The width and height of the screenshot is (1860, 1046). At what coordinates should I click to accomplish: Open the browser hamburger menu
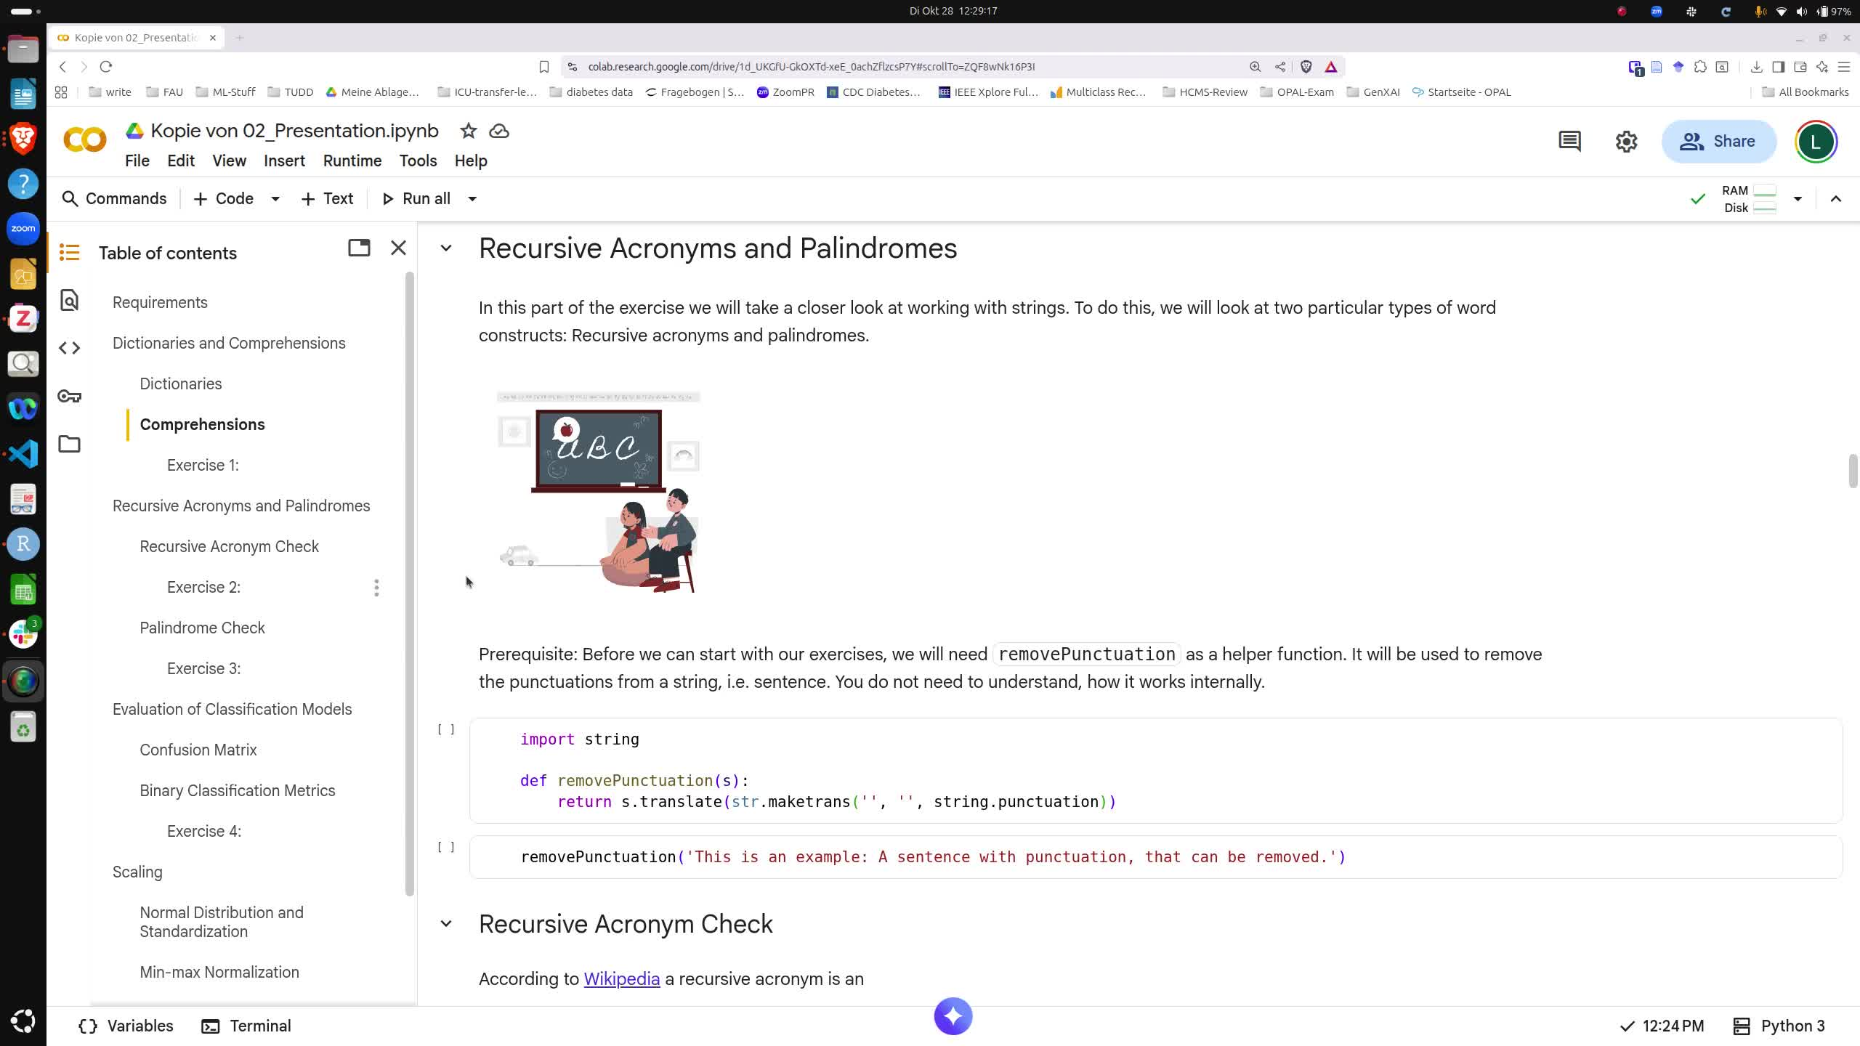click(x=1843, y=67)
